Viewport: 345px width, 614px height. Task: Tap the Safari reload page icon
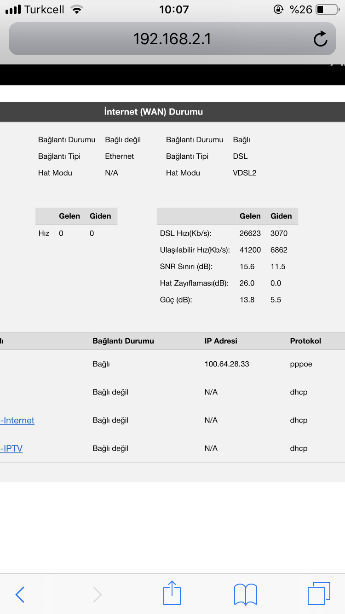tap(321, 39)
